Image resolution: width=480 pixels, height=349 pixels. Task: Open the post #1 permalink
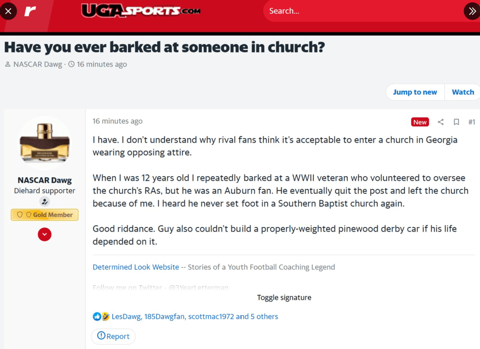click(x=472, y=122)
